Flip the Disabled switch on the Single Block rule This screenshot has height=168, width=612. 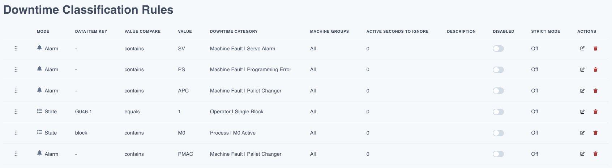(498, 112)
